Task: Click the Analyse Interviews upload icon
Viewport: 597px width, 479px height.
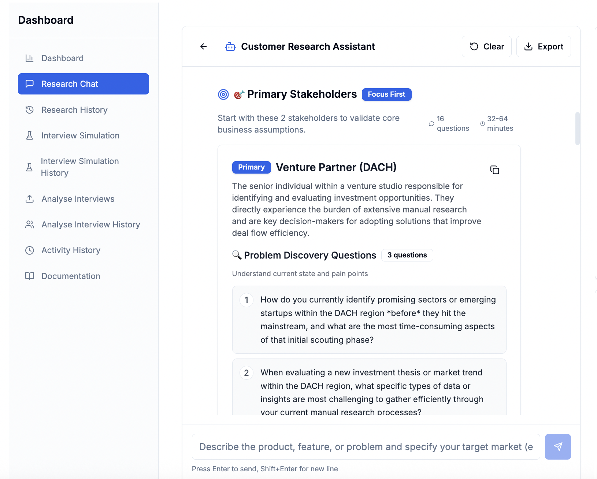Action: [30, 199]
